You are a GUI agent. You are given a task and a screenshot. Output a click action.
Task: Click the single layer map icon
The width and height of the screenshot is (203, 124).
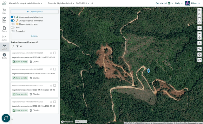click(200, 34)
